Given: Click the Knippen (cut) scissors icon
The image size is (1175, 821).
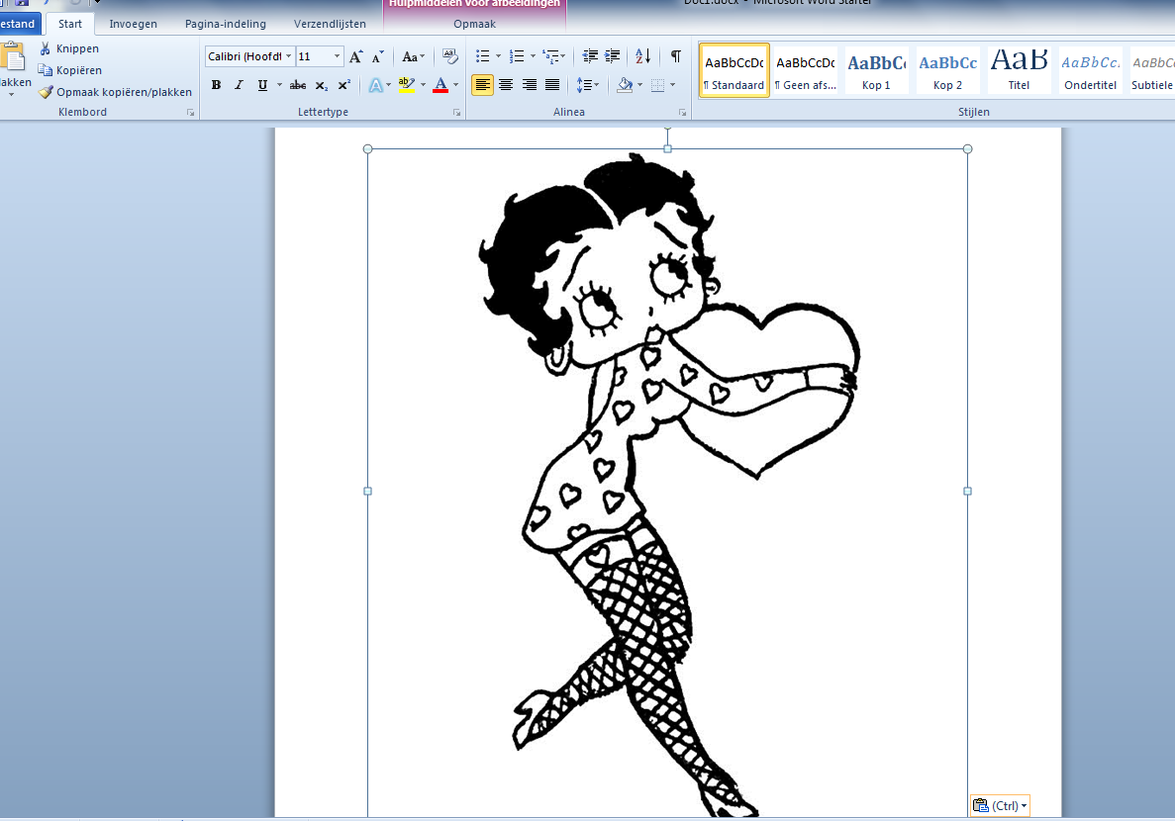Looking at the screenshot, I should click(45, 48).
